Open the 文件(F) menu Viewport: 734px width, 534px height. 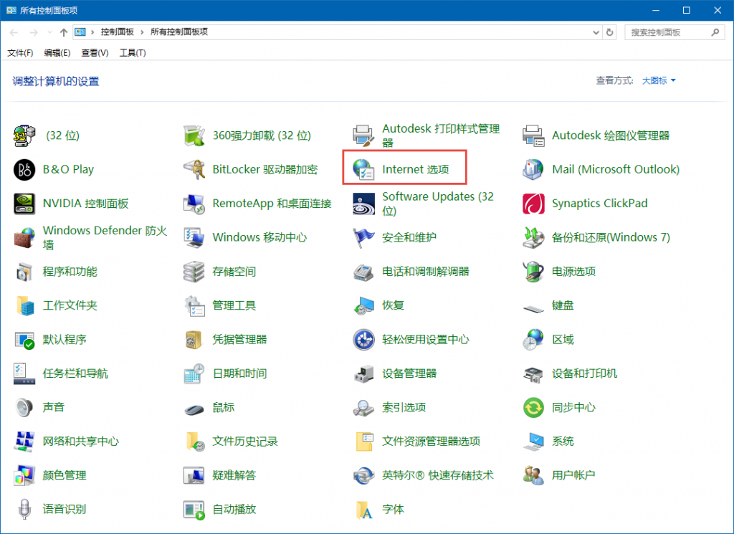pyautogui.click(x=20, y=53)
